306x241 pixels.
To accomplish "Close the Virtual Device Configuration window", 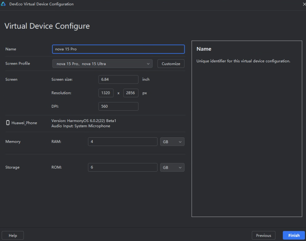I will click(x=304, y=4).
